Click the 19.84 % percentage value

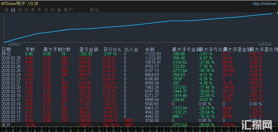click(x=110, y=116)
